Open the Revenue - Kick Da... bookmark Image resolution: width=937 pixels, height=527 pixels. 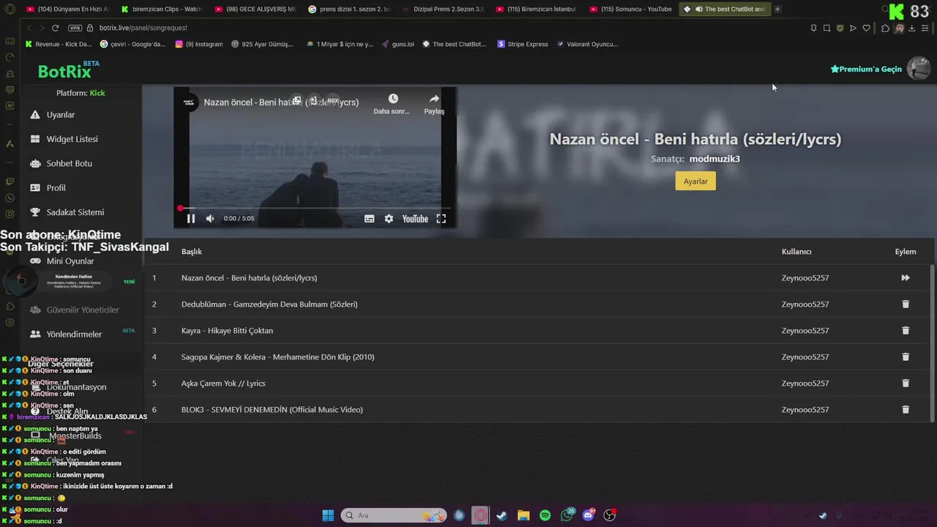[x=59, y=44]
